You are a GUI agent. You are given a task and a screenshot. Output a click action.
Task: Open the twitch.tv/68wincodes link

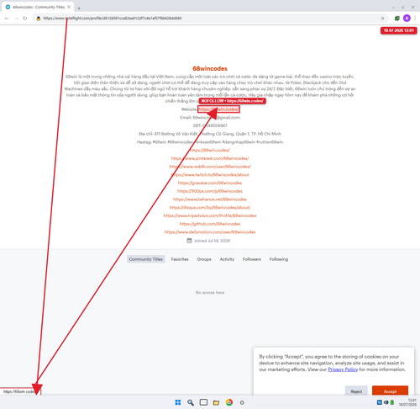pos(210,174)
